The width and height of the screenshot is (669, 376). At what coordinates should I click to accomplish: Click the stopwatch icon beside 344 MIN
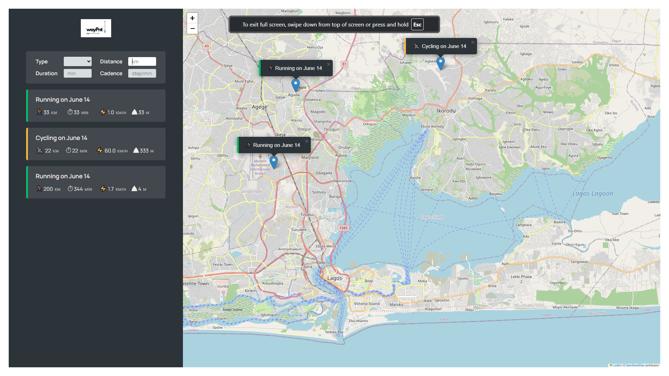70,189
